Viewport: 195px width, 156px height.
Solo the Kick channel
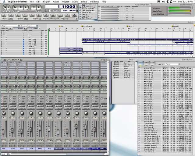click(x=2, y=96)
